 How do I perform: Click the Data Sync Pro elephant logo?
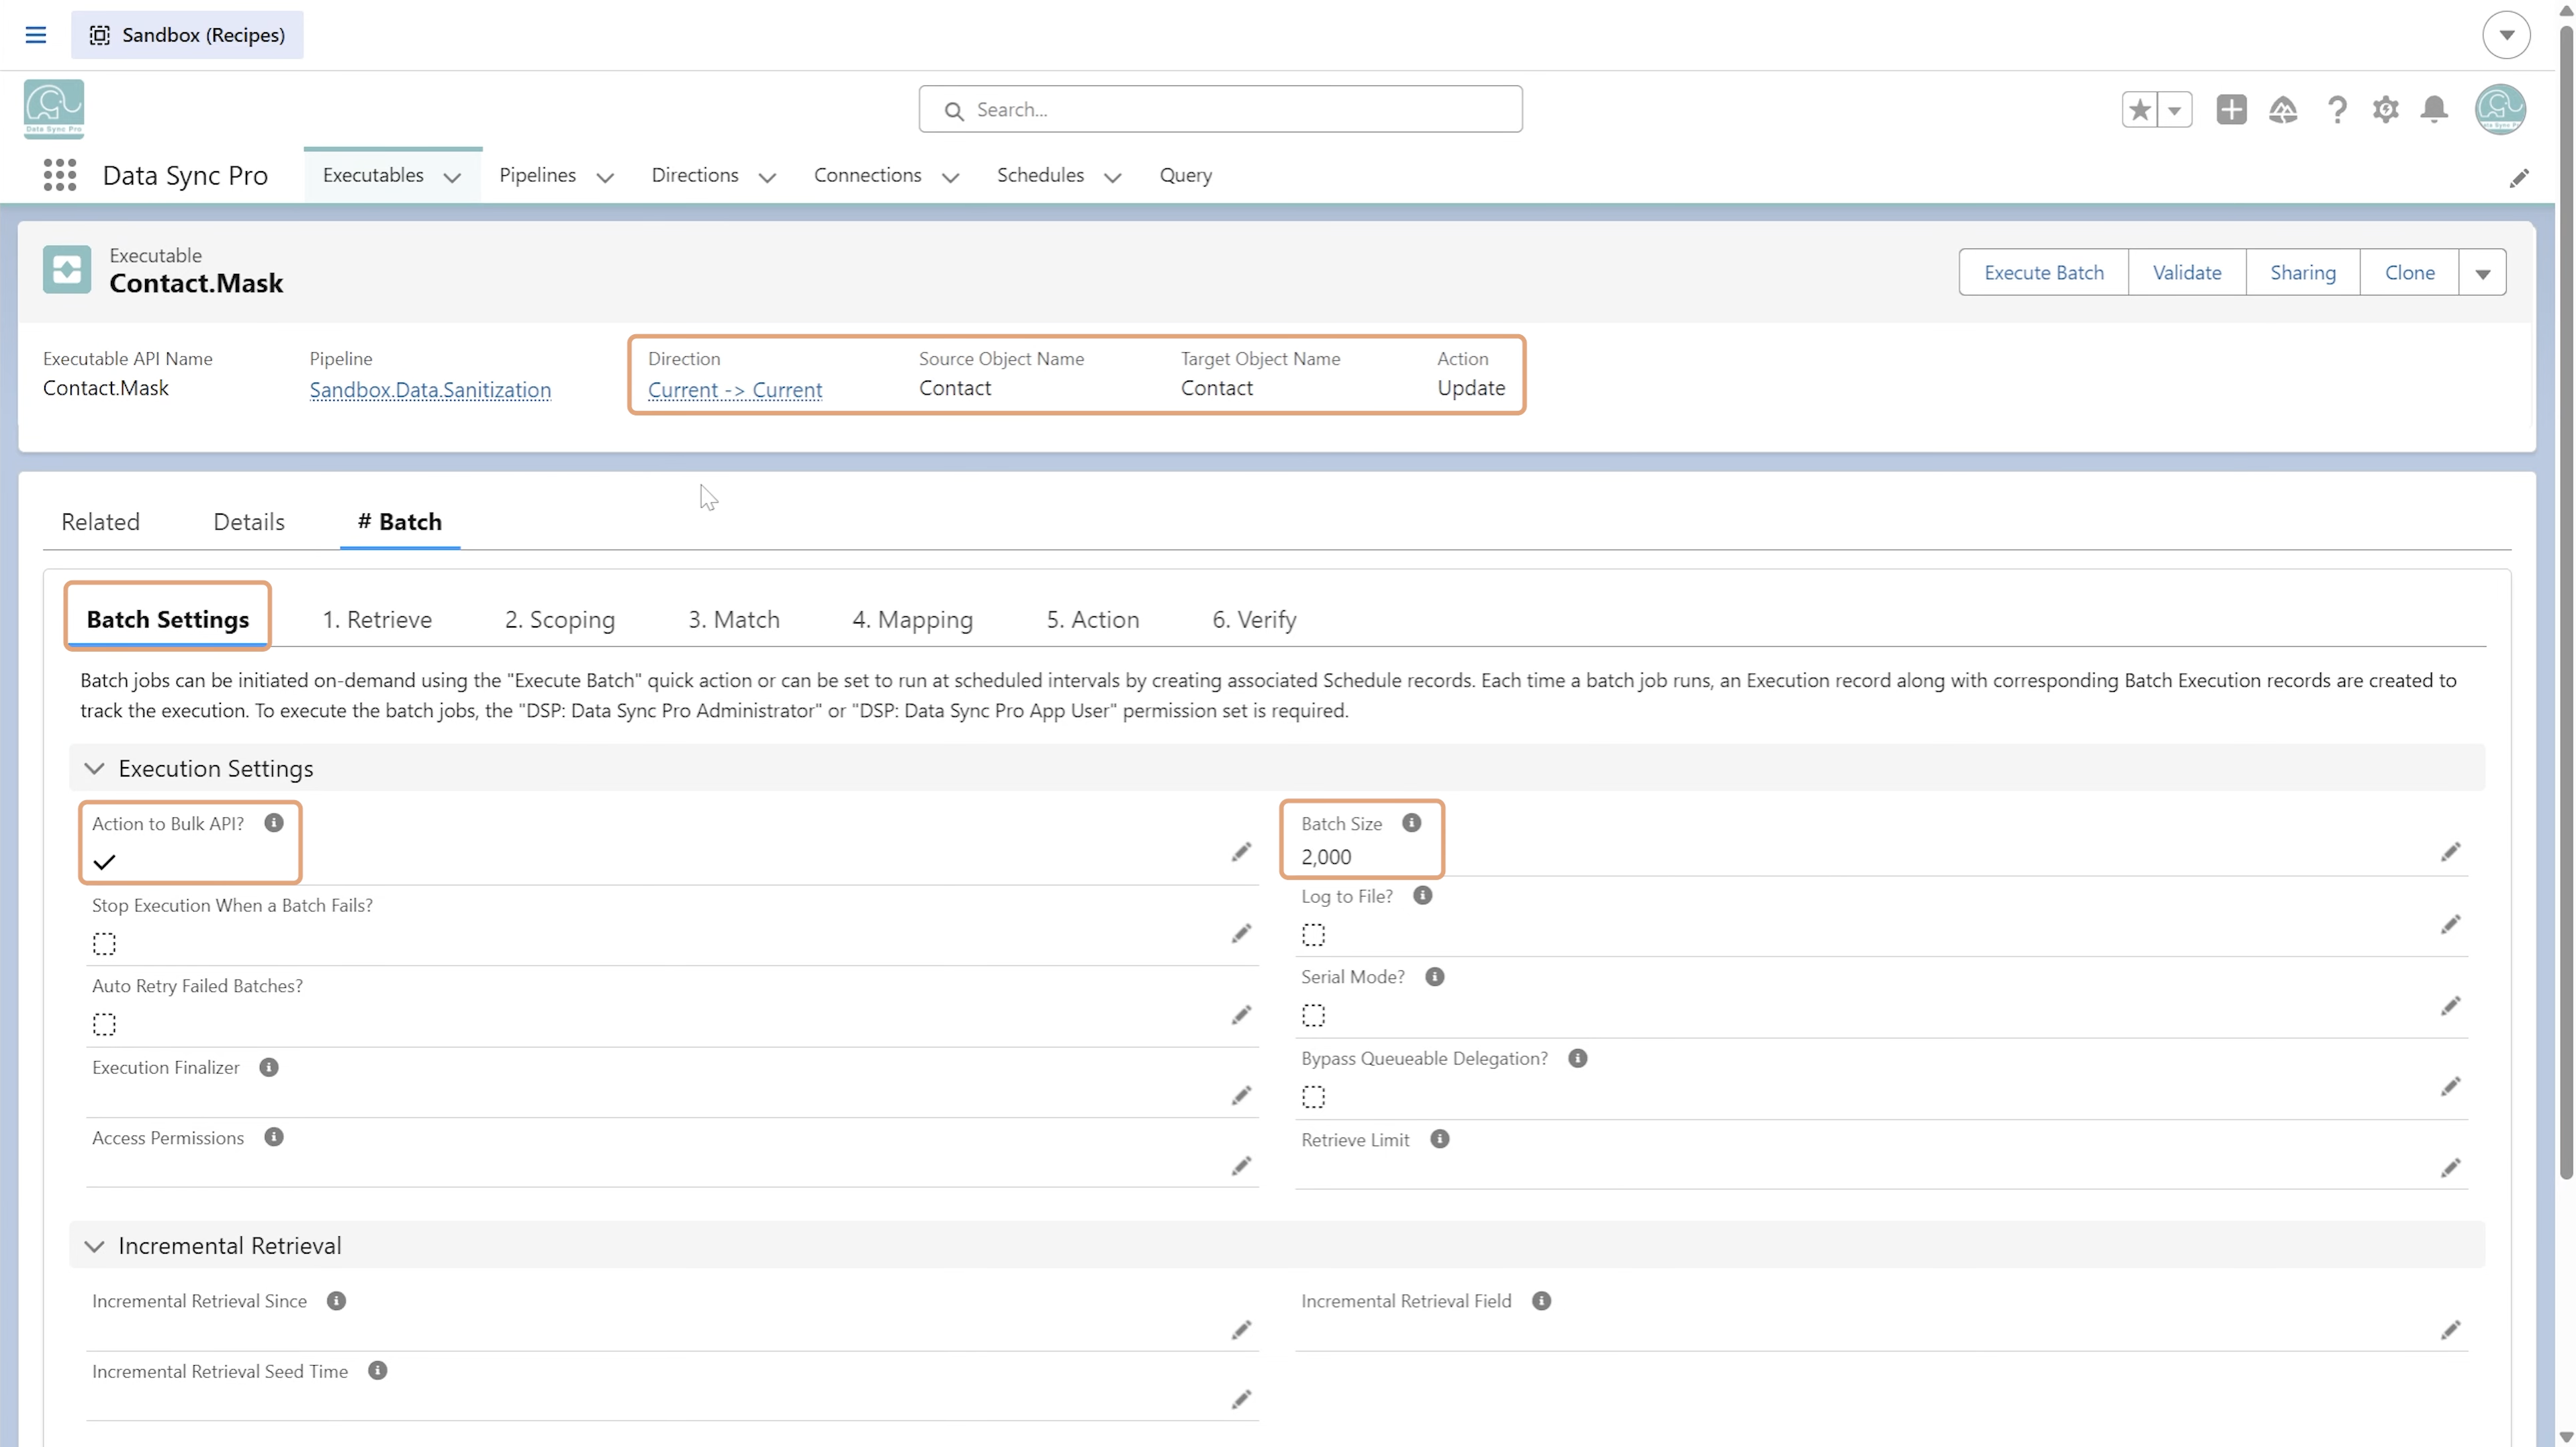point(54,109)
